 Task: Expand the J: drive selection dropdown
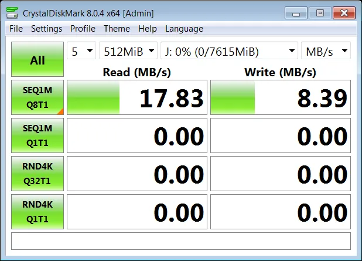(x=229, y=50)
